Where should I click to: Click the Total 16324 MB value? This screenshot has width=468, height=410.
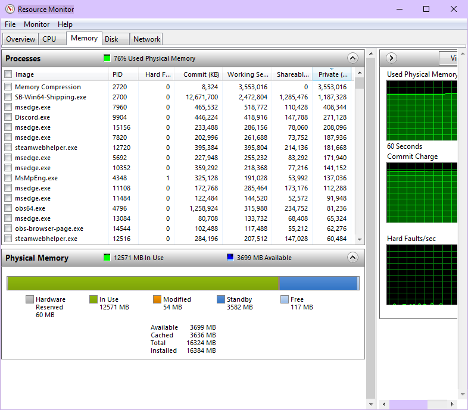pyautogui.click(x=201, y=343)
